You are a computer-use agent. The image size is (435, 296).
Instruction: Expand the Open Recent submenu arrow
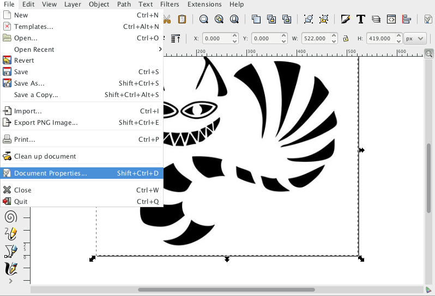click(160, 49)
